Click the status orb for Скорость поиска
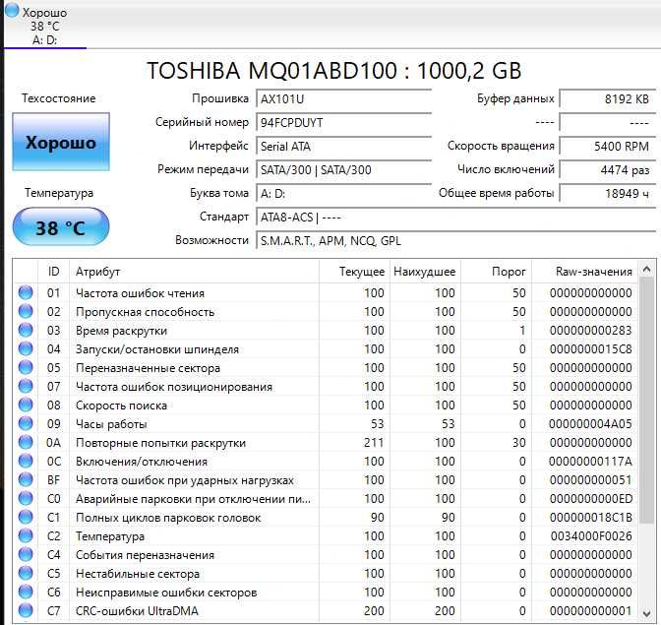 (26, 405)
